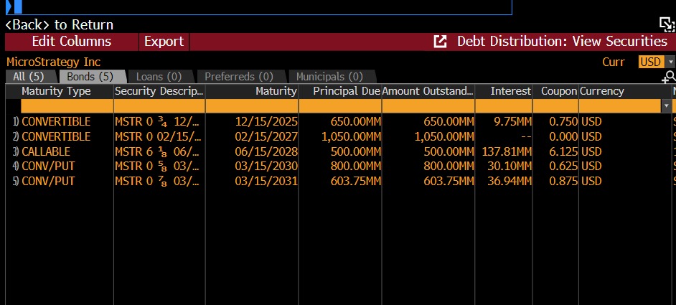Viewport: 676px width, 305px height.
Task: Open the Loans (0) tab
Action: coord(159,77)
